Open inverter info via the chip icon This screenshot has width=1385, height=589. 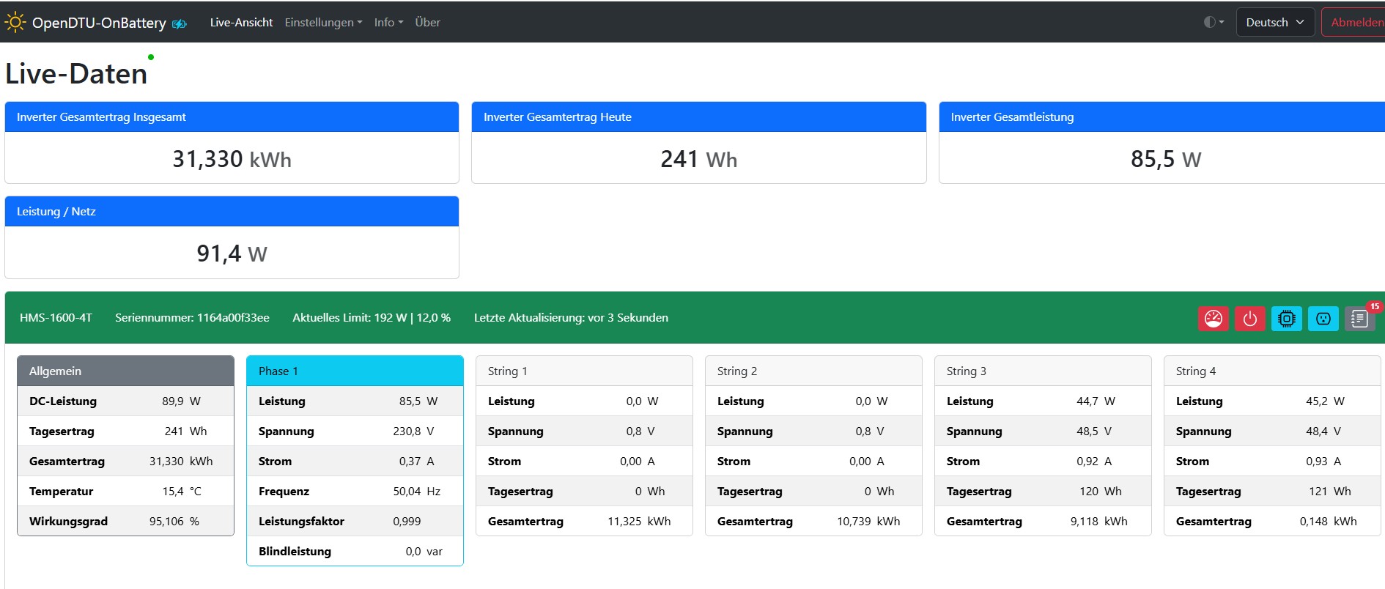(1286, 319)
